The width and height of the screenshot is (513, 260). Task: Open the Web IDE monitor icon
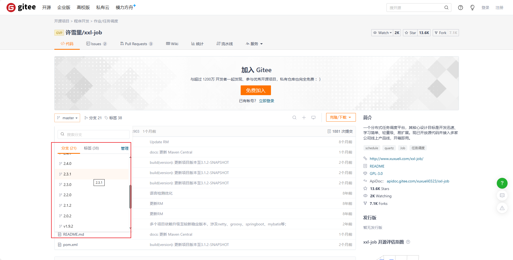click(x=313, y=118)
